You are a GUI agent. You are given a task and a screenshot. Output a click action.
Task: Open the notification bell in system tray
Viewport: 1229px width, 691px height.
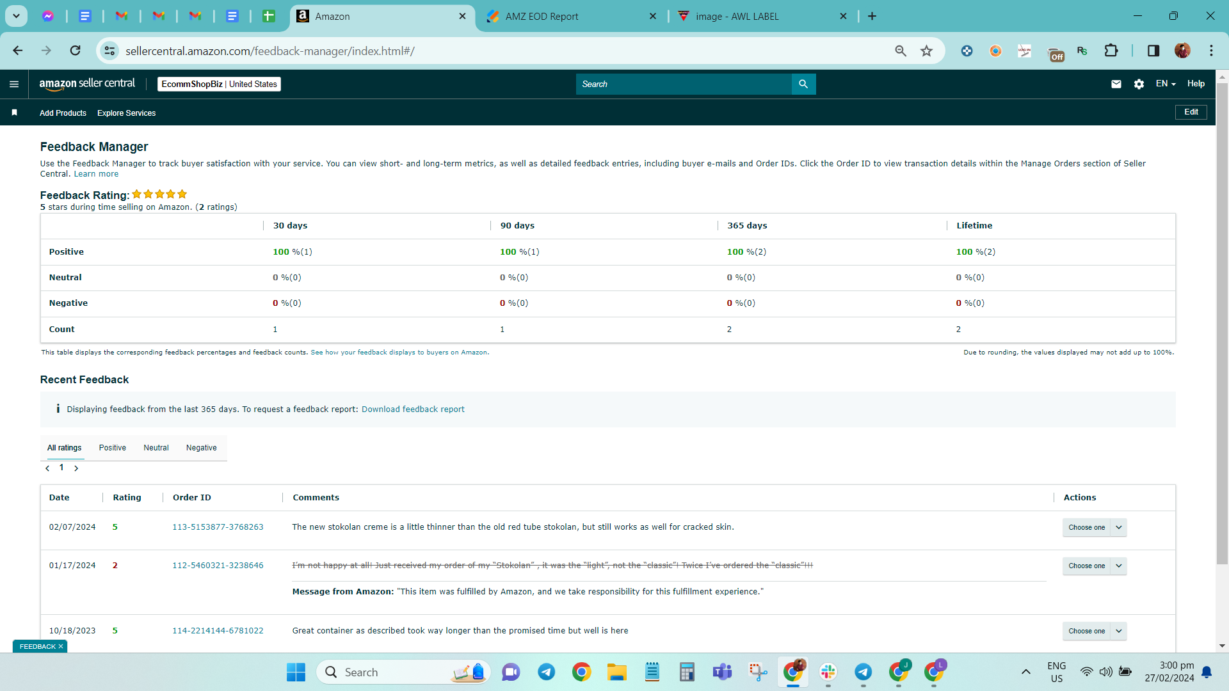coord(1207,672)
